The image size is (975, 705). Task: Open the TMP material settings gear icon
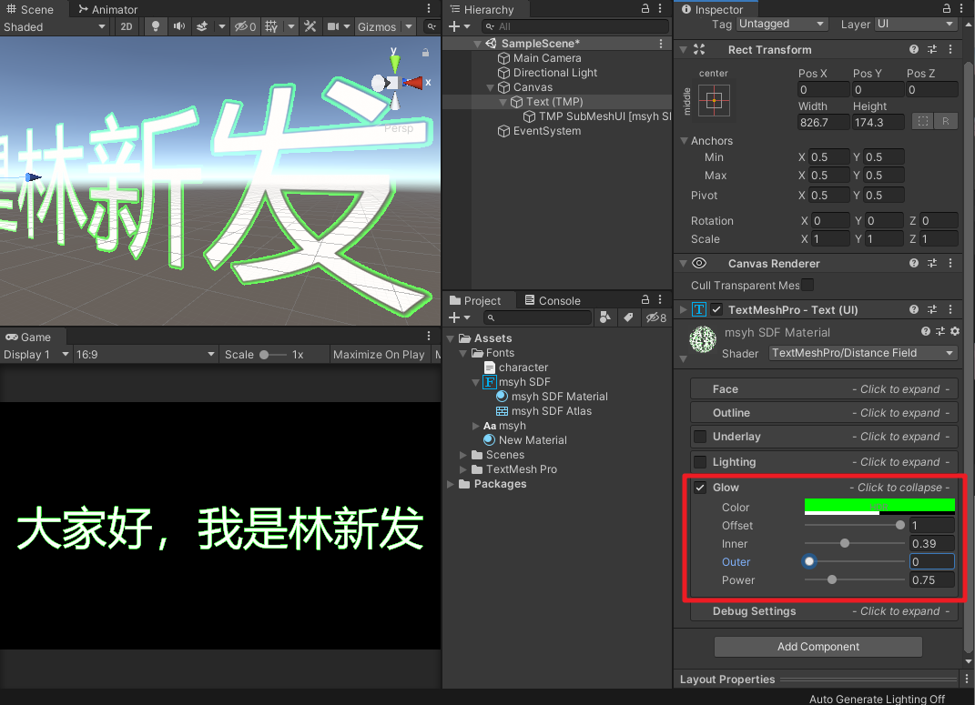tap(953, 332)
